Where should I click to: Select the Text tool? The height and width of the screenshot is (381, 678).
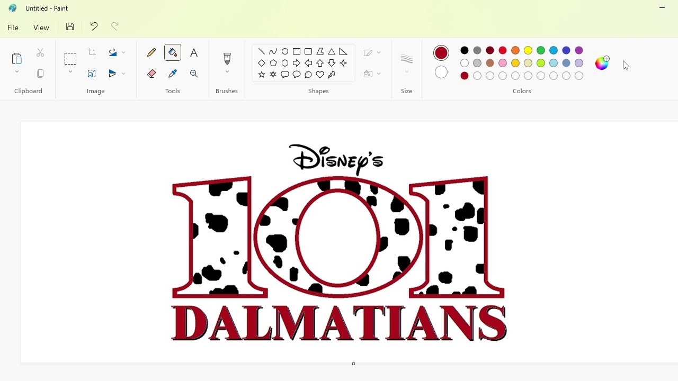(194, 52)
